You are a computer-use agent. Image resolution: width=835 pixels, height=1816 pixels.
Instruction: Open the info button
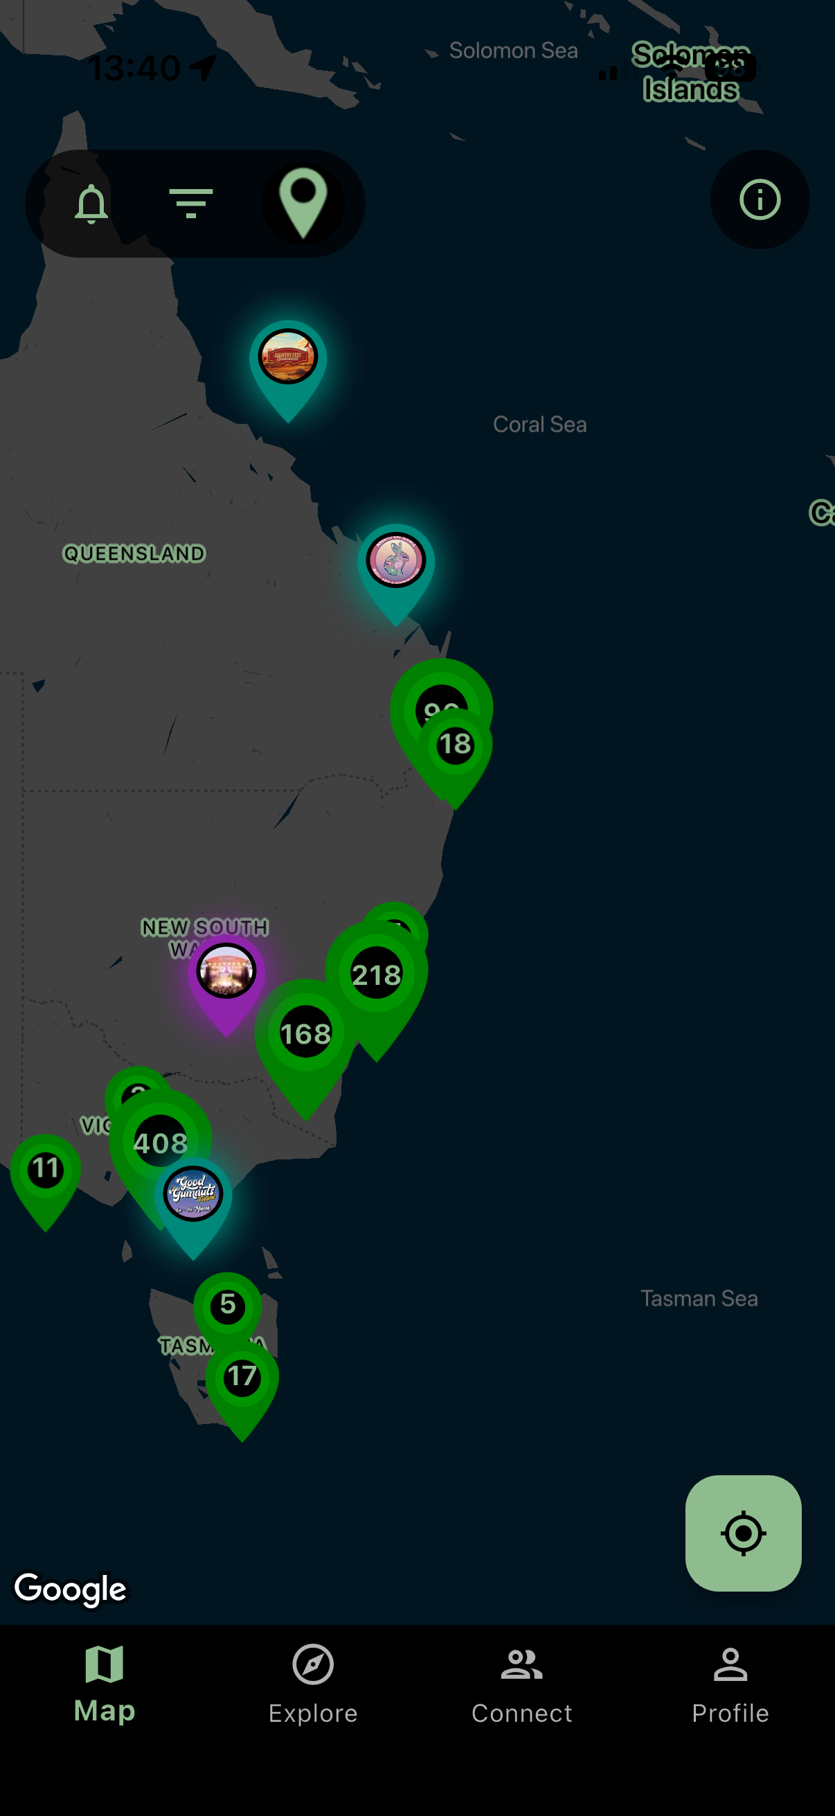(759, 200)
